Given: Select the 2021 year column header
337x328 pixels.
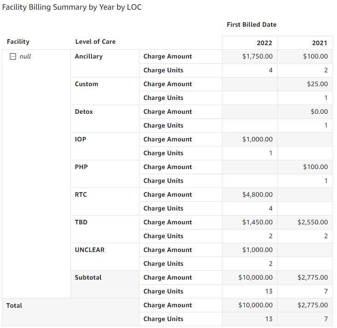Looking at the screenshot, I should point(320,43).
